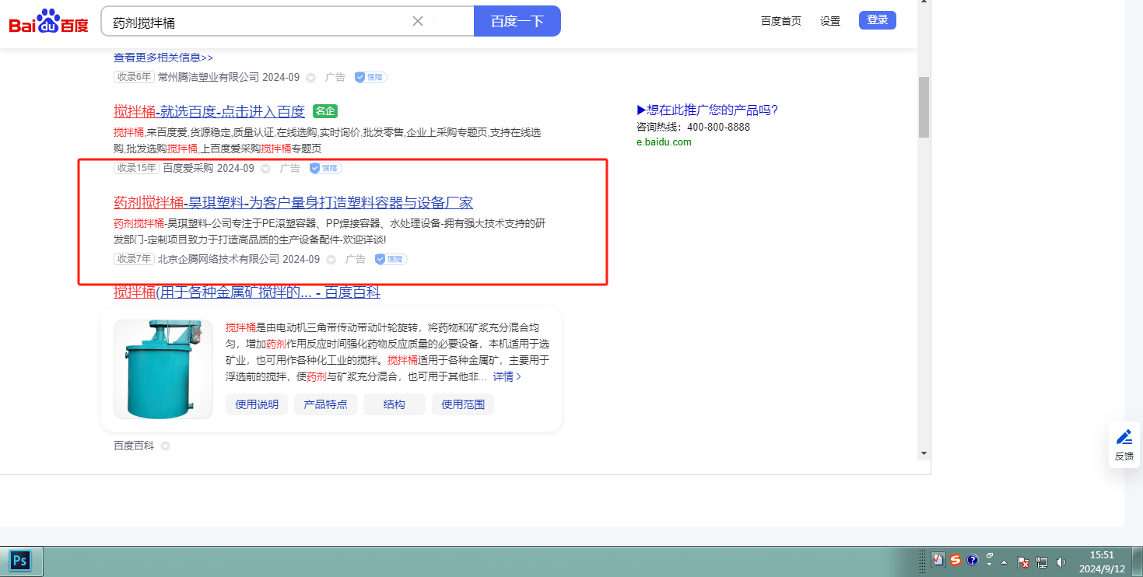Open Photoshop from the taskbar

(21, 560)
